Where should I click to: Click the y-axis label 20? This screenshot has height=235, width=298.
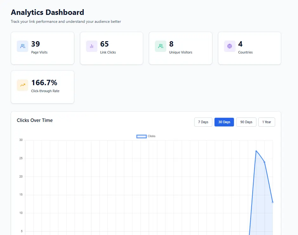pos(21,177)
